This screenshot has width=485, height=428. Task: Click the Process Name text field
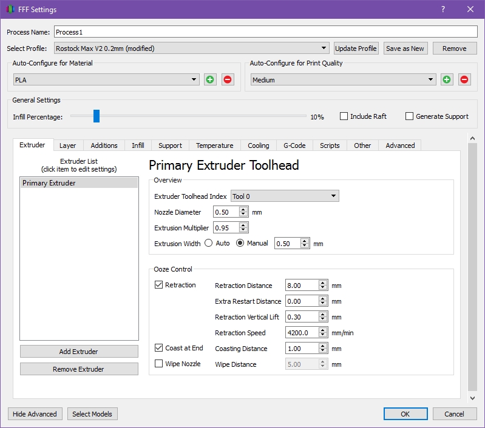coord(265,32)
